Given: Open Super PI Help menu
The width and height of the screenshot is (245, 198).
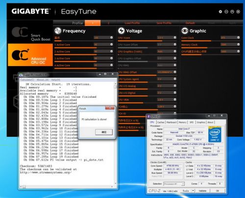Looking at the screenshot, I should pyautogui.click(x=56, y=80).
